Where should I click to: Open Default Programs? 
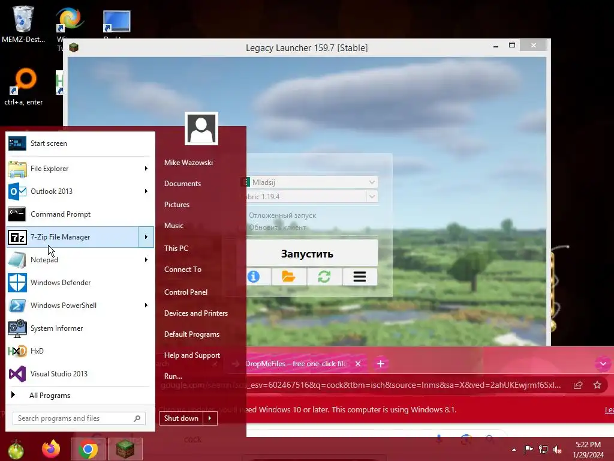(x=191, y=334)
